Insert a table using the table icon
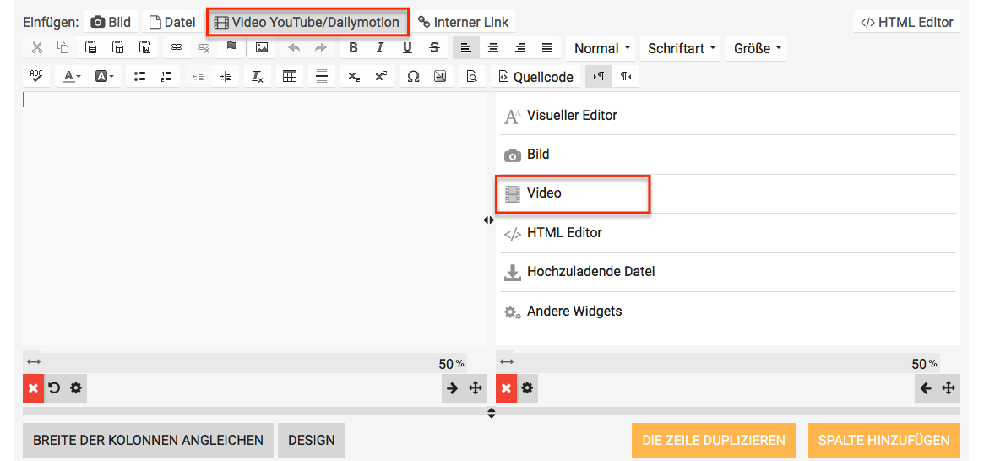 [290, 77]
